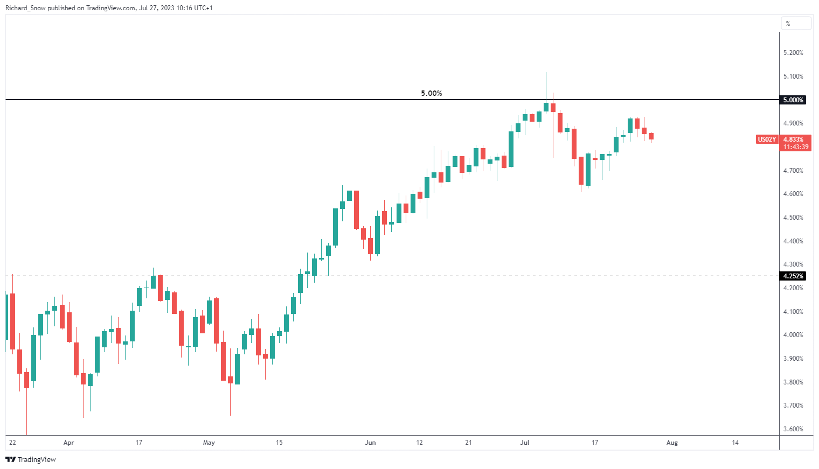Screen dimensions: 819x469
Task: Click the TradingView logo icon
Action: click(x=10, y=459)
